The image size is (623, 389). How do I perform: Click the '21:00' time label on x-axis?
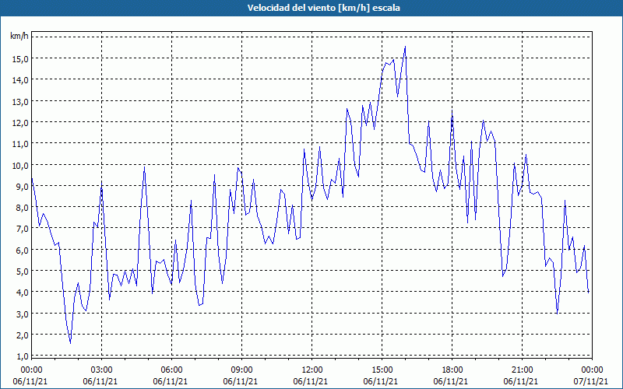point(522,370)
